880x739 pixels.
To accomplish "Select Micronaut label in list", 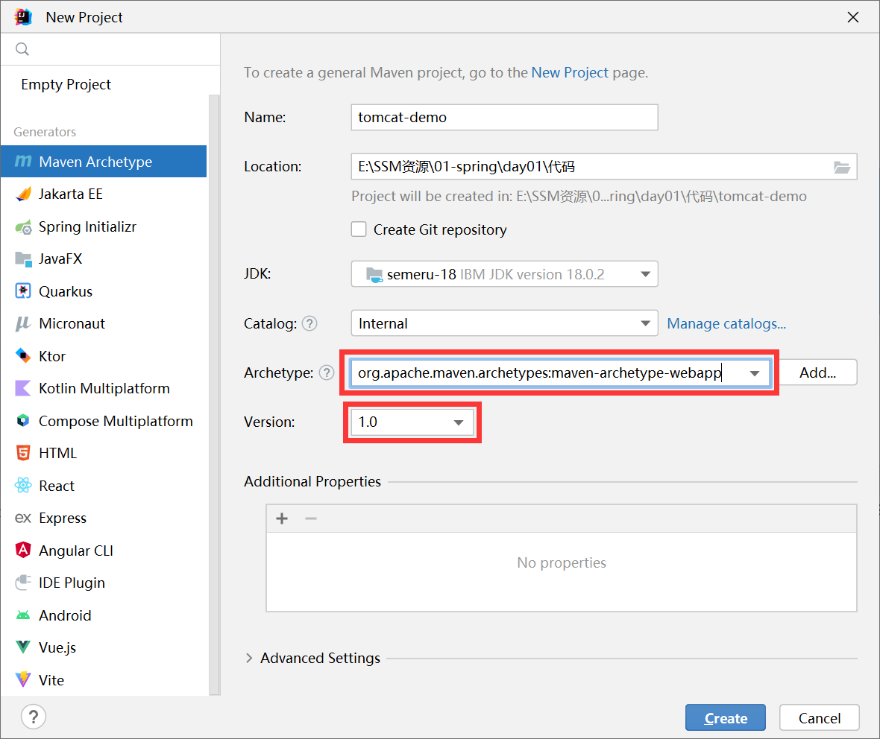I will point(72,323).
